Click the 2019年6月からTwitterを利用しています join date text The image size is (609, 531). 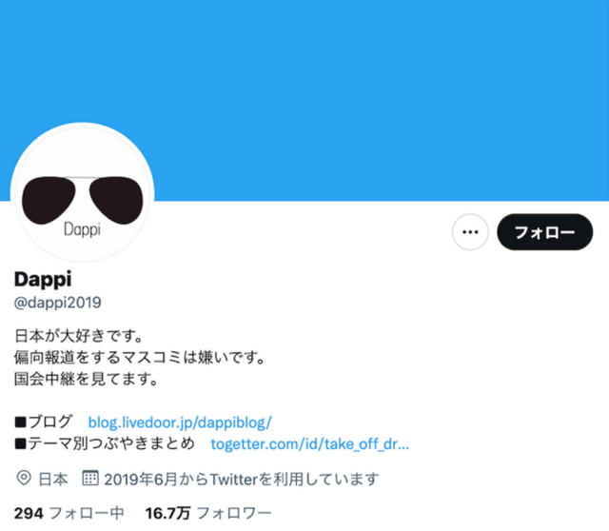tap(241, 479)
